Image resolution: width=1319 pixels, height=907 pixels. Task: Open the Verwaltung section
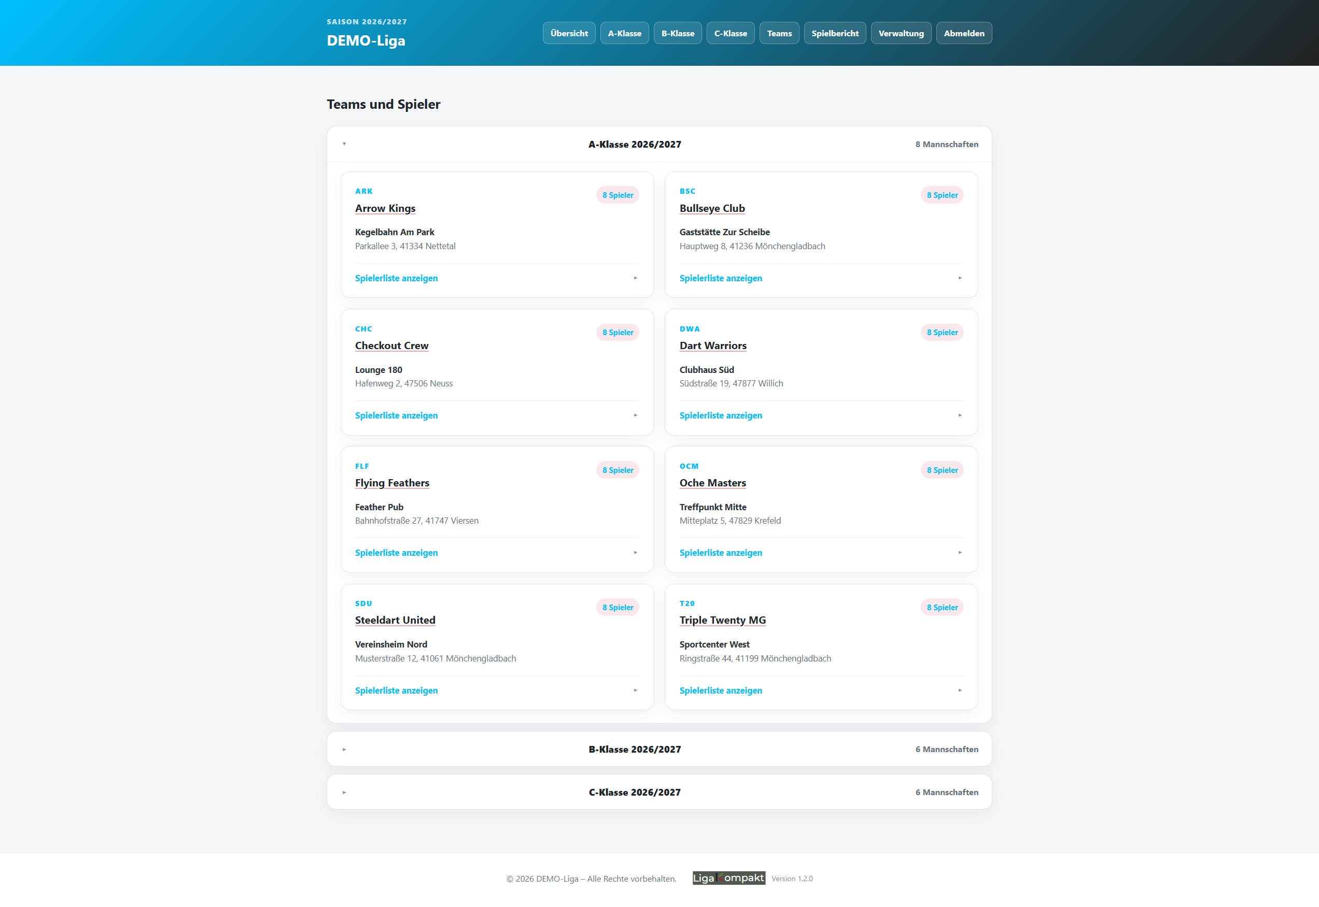901,33
